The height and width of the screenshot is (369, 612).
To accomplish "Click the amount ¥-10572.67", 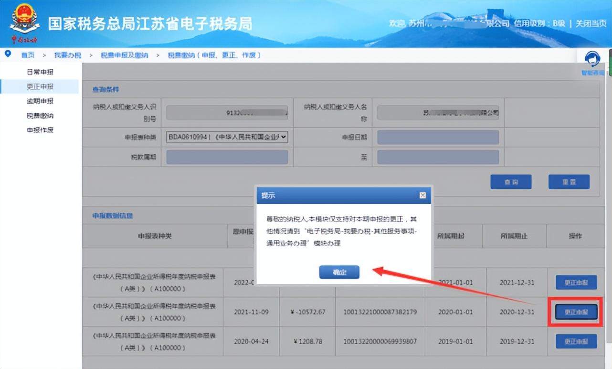I will point(307,312).
